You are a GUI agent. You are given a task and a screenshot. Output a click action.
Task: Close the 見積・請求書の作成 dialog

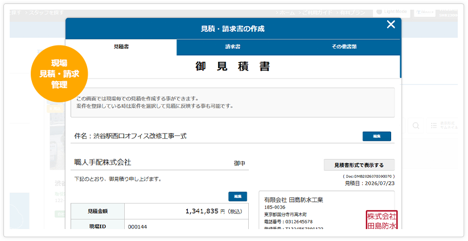coord(391,24)
